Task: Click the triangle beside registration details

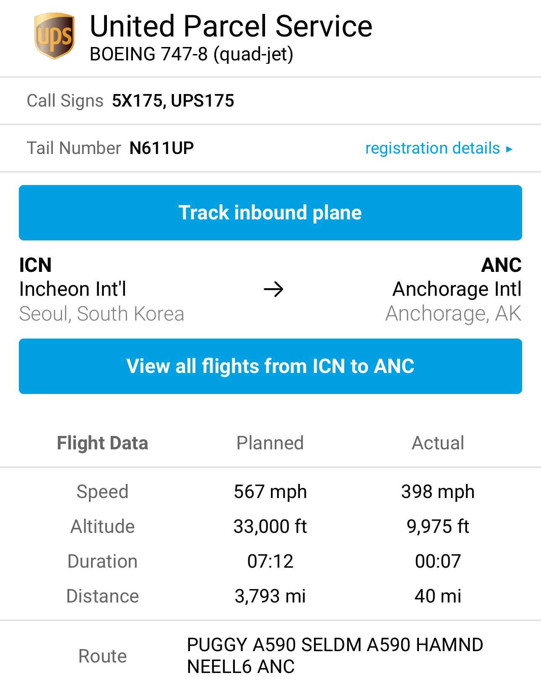Action: point(510,149)
